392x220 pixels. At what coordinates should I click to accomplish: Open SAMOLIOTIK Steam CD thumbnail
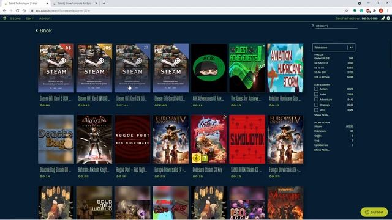coord(247,139)
